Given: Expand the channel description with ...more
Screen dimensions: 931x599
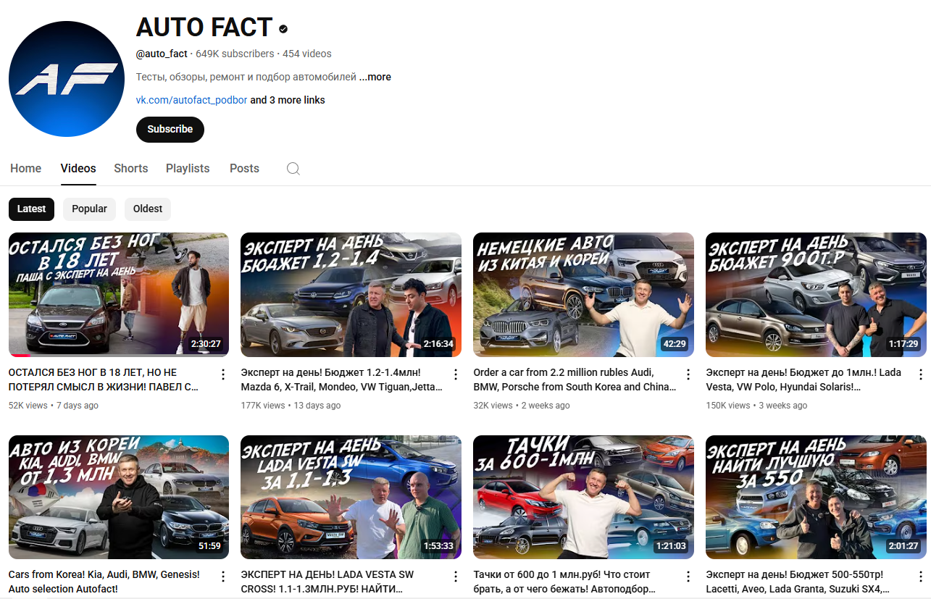Looking at the screenshot, I should 375,77.
